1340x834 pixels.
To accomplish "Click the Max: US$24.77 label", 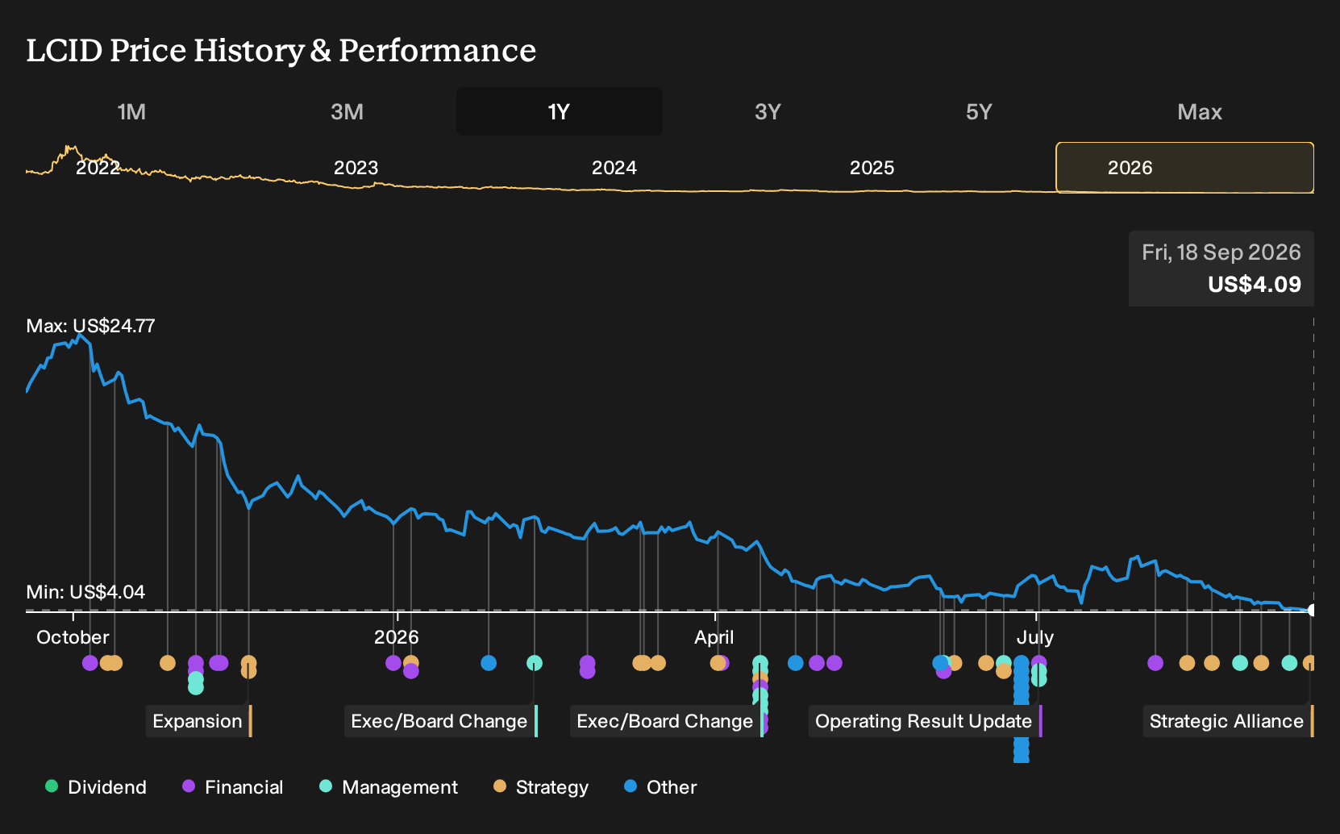I will [x=90, y=326].
